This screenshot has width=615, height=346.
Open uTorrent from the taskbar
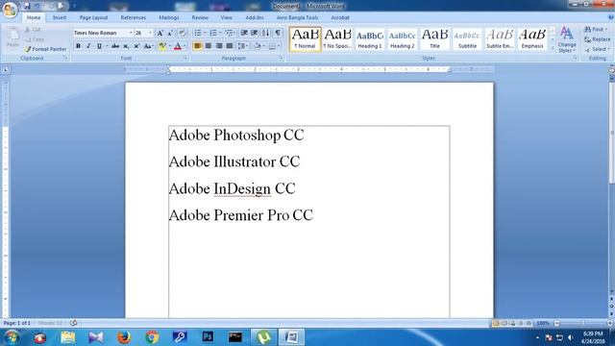[263, 337]
